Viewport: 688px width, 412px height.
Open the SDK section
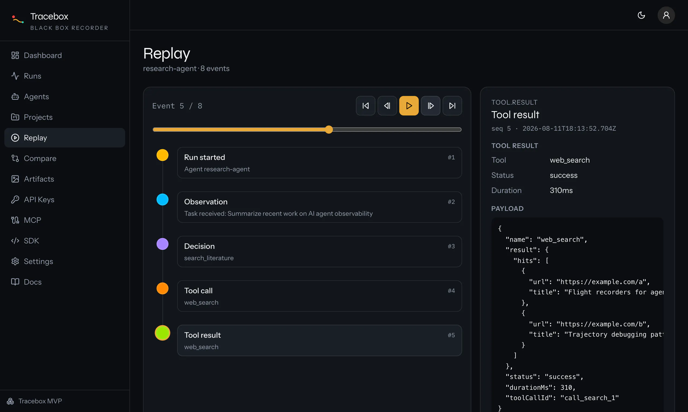[x=65, y=240]
